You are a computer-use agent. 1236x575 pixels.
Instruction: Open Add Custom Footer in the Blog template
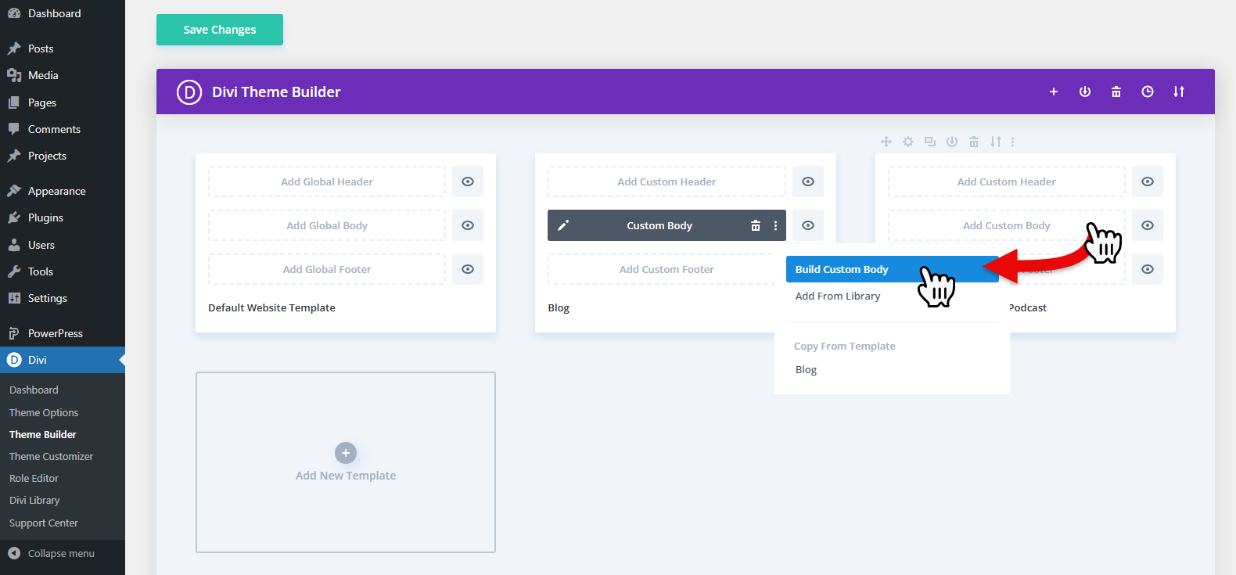tap(667, 269)
